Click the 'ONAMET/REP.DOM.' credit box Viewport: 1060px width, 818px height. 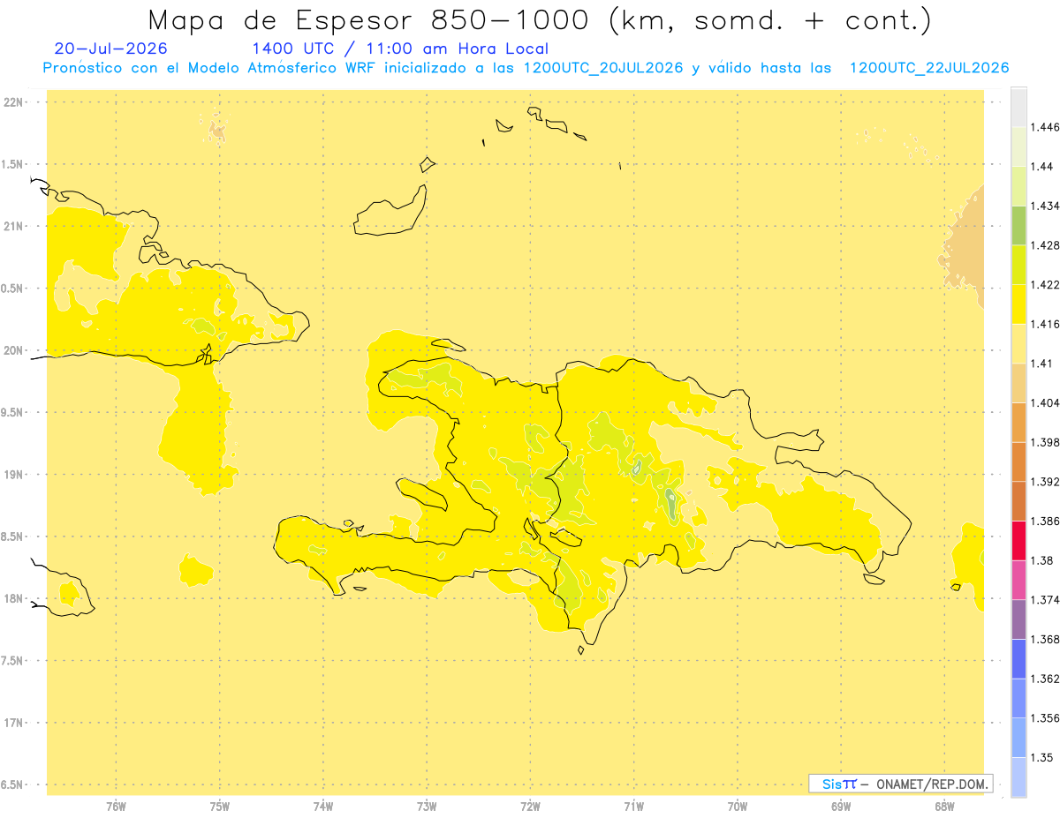[x=900, y=784]
